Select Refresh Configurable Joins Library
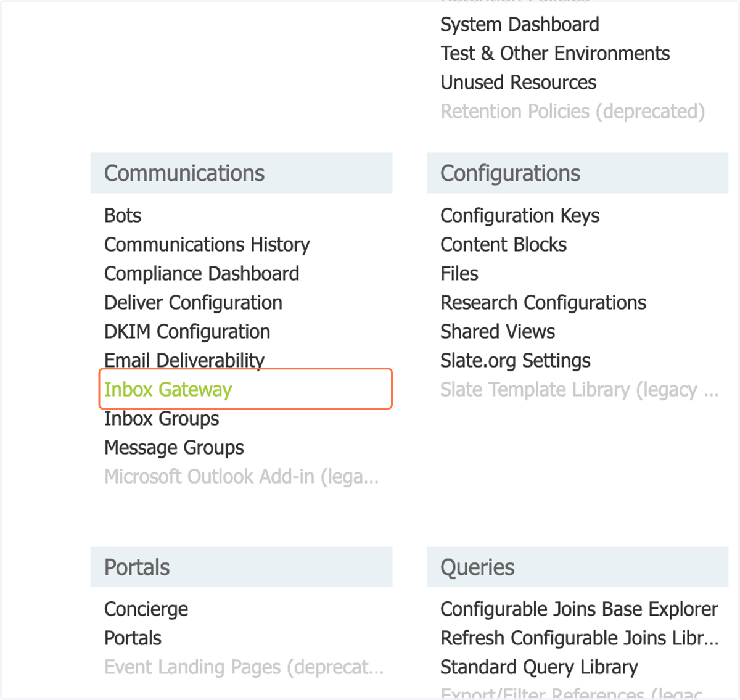Screen dimensions: 740x700 (x=580, y=638)
